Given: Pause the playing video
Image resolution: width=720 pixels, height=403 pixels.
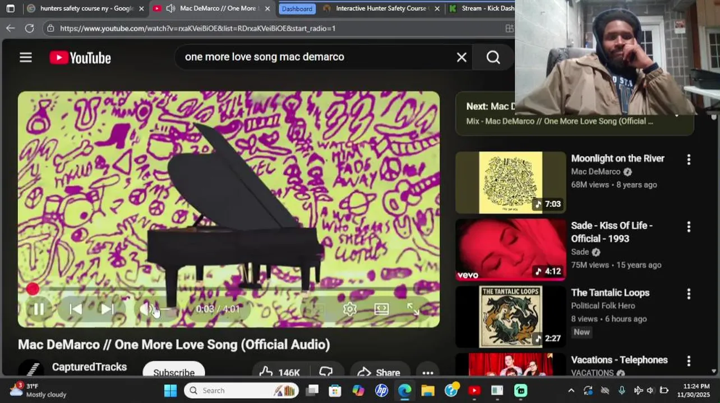Looking at the screenshot, I should (x=39, y=309).
